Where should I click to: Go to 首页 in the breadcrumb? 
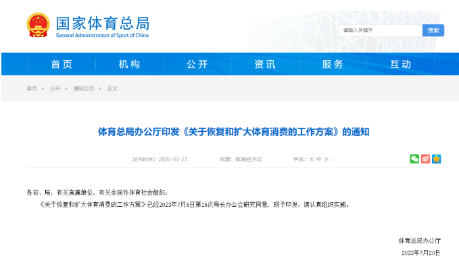tap(32, 89)
